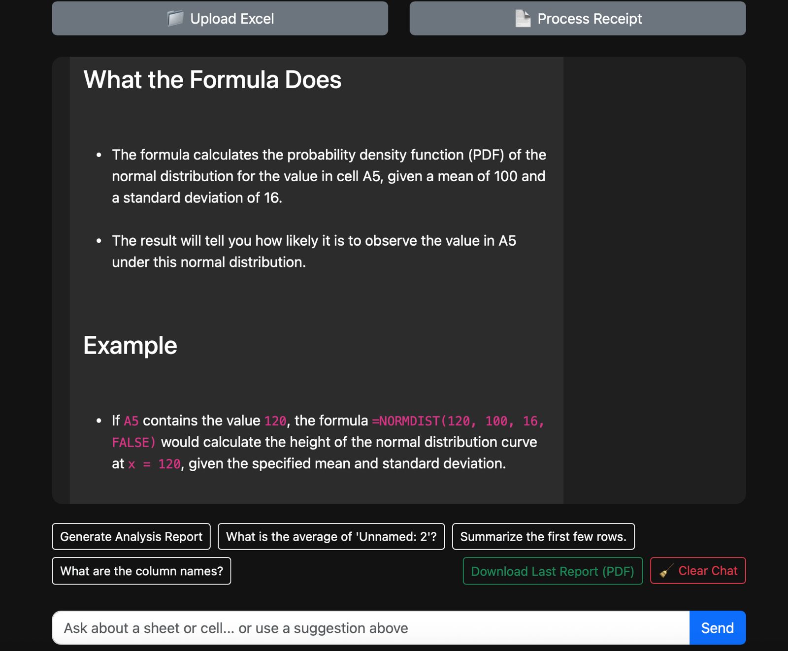Image resolution: width=788 pixels, height=651 pixels.
Task: Click the 'FALSE)' code text
Action: [134, 442]
